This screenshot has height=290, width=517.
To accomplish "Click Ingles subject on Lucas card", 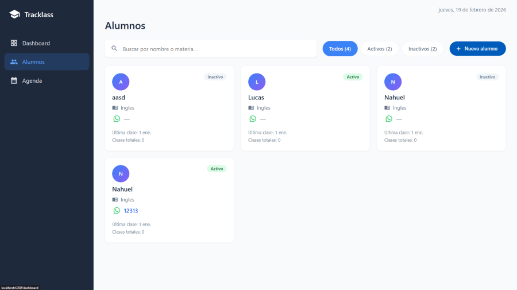I will coord(264,108).
